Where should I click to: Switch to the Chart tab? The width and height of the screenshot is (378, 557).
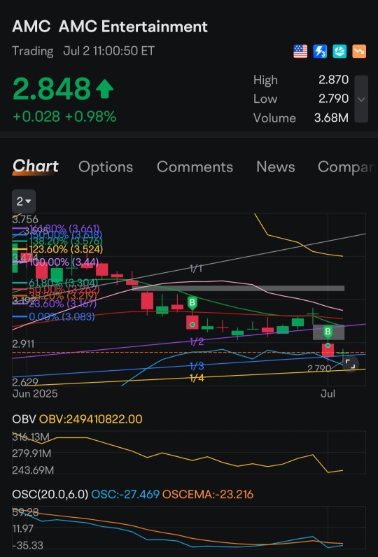[x=36, y=167]
